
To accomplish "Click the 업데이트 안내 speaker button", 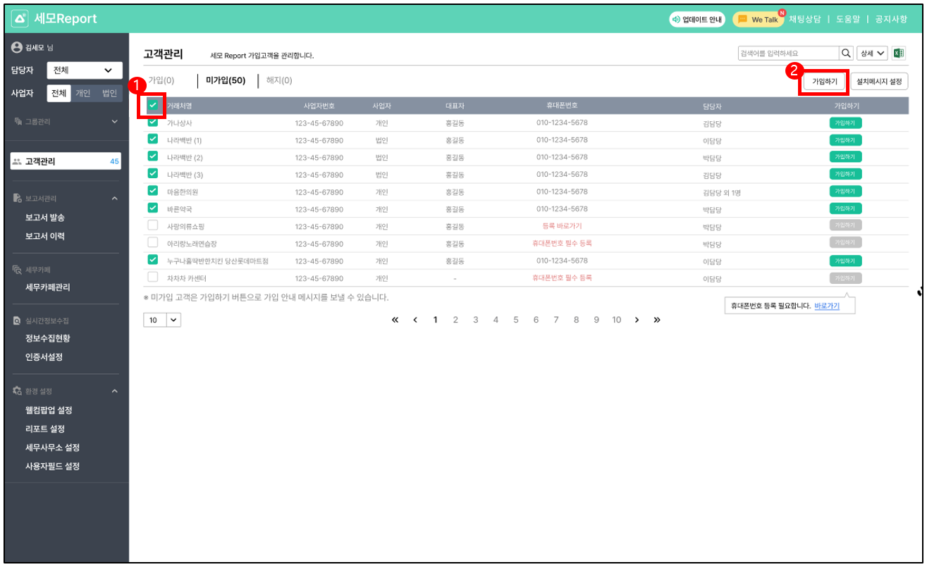I will coord(696,19).
